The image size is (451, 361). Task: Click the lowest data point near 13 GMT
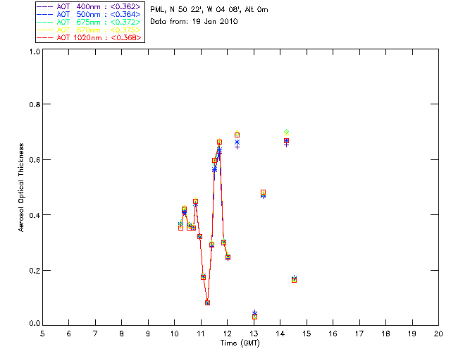254,317
